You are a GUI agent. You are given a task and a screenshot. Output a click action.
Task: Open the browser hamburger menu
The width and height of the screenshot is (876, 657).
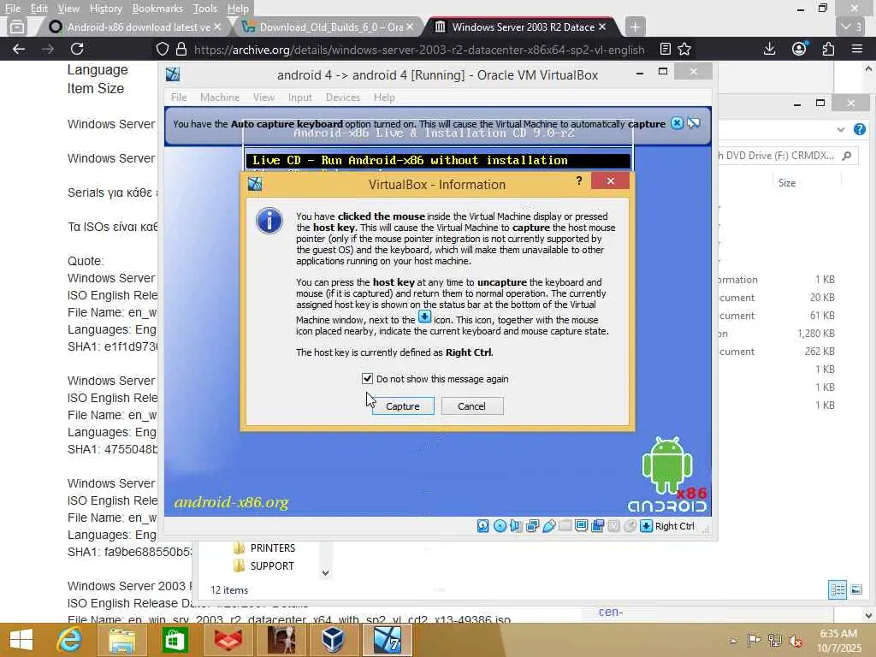click(x=857, y=49)
